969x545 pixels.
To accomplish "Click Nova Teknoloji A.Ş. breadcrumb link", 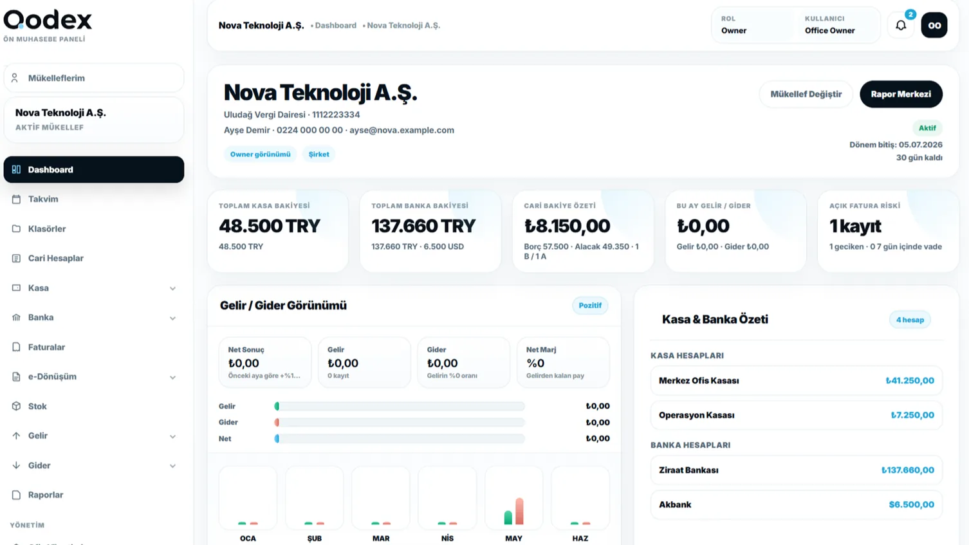I will point(403,26).
